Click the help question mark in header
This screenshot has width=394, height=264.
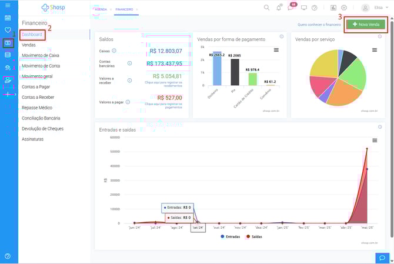[315, 8]
